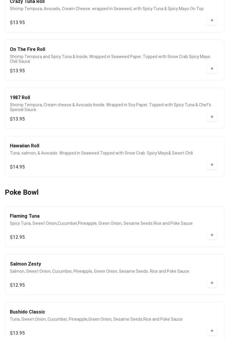Click the Bushido Classic title
Viewport: 229px width, 340px height.
[27, 312]
